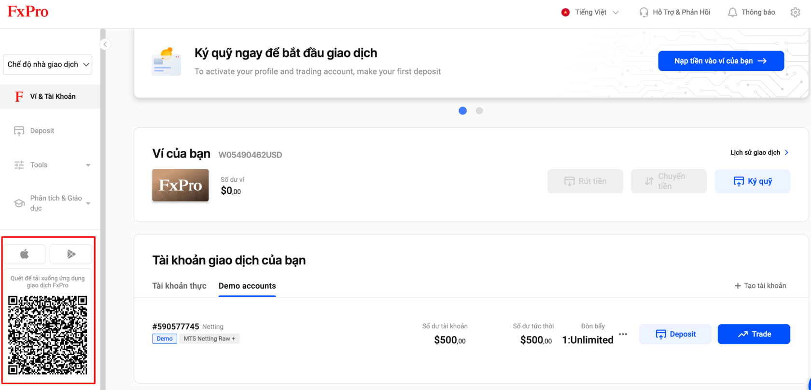Click the Trade button
This screenshot has height=390, width=811.
(x=754, y=334)
